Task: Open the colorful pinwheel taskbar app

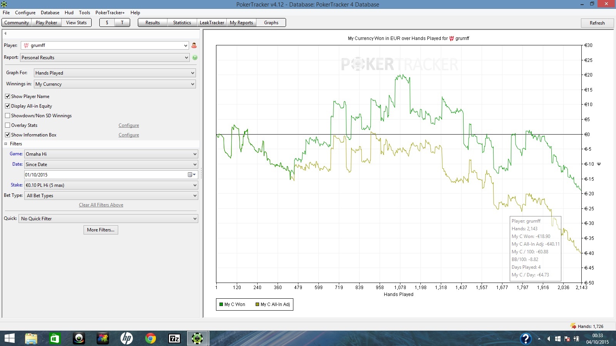Action: tap(103, 338)
